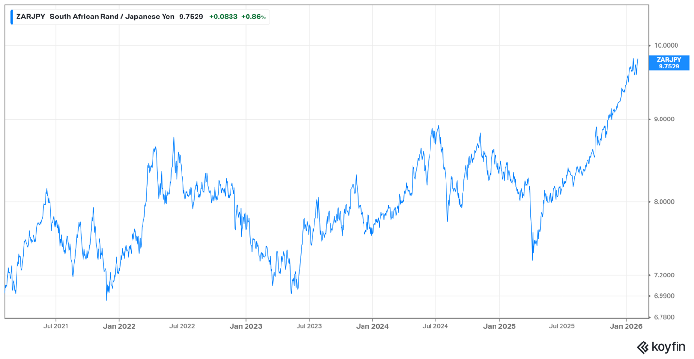Click the Jul 2021 date axis label

click(x=55, y=326)
